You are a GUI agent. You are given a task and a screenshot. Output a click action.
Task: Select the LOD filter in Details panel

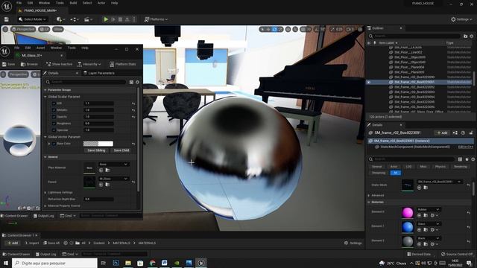point(408,167)
